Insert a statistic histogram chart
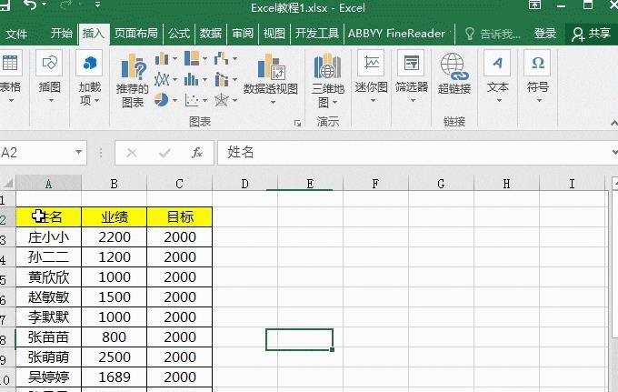This screenshot has width=618, height=392. (x=192, y=79)
